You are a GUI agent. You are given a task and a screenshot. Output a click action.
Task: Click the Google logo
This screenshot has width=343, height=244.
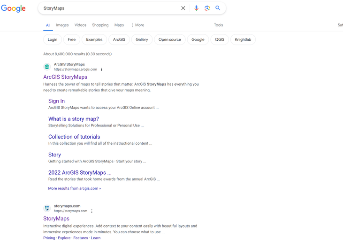[13, 8]
